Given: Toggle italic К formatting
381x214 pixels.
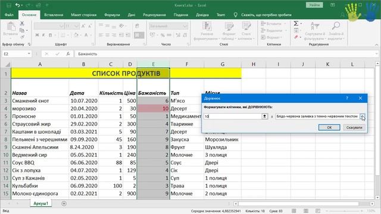Looking at the screenshot, I should coord(43,35).
